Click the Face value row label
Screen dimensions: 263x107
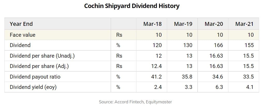coord(22,35)
